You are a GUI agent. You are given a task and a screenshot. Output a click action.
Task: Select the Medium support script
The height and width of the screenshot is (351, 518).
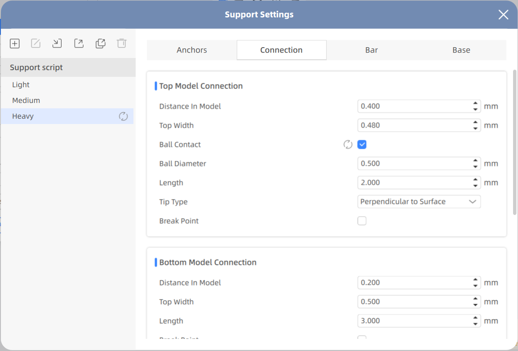[x=26, y=101]
